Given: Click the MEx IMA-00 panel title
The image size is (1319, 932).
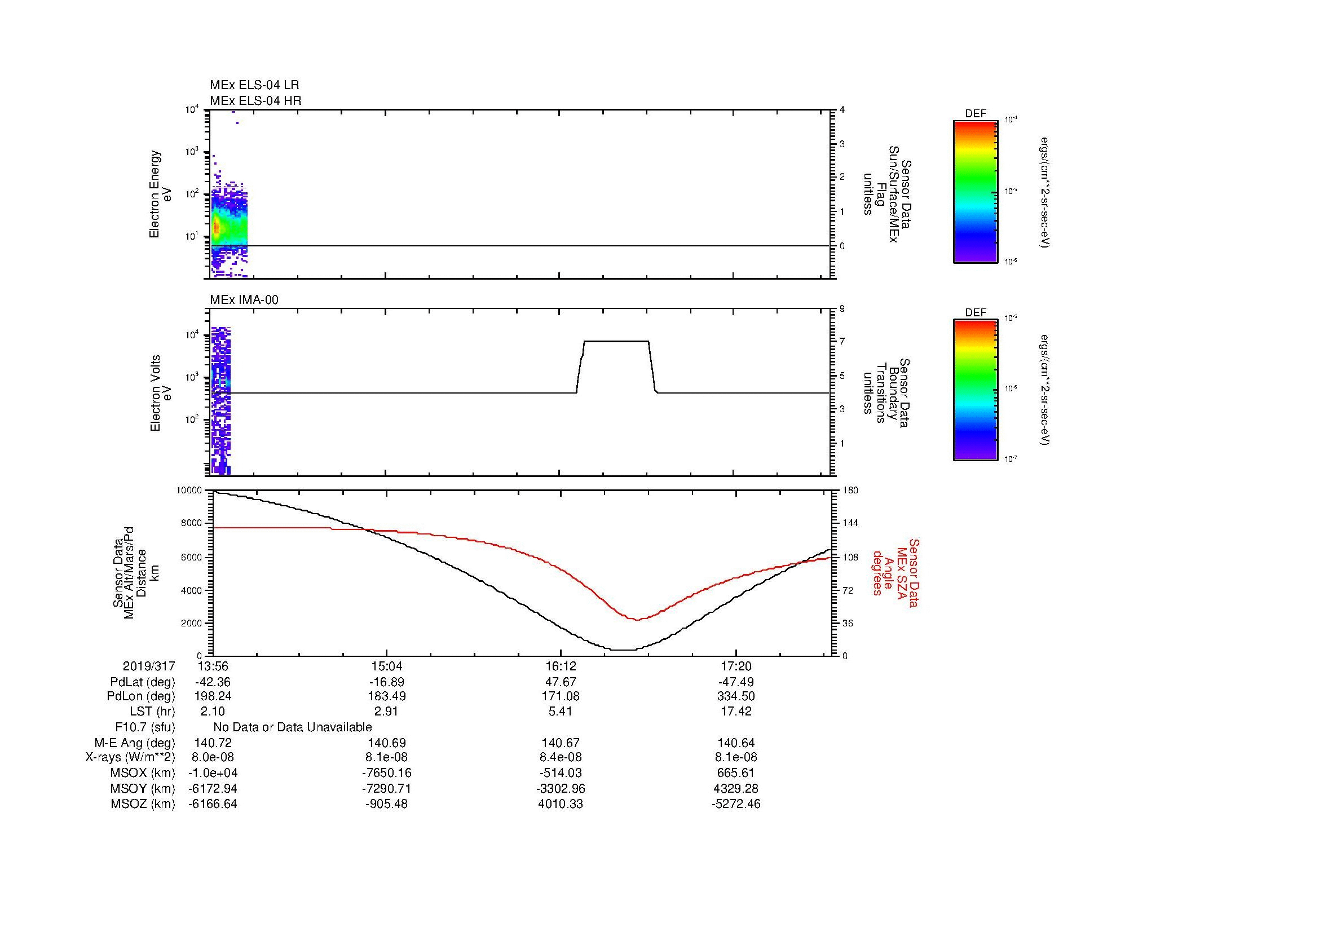Looking at the screenshot, I should 244,300.
